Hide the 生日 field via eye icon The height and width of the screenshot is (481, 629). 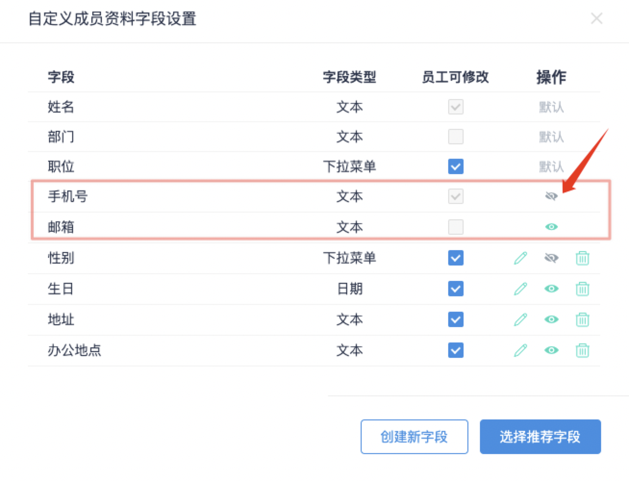[x=551, y=289]
